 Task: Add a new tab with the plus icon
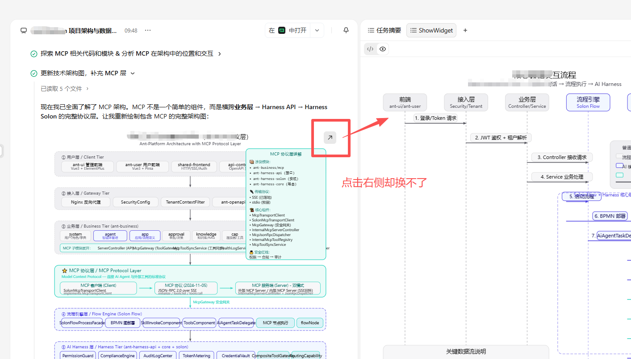point(465,30)
